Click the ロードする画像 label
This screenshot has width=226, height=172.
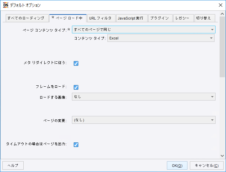(x=53, y=97)
